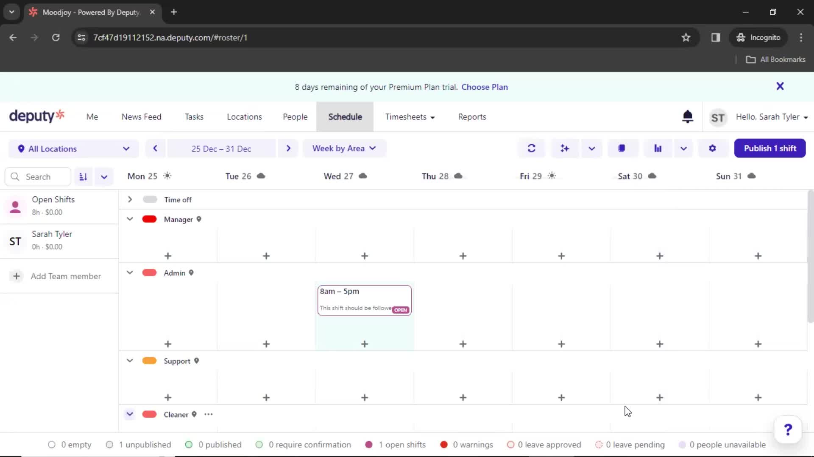
Task: Click the notification bell icon
Action: [687, 117]
